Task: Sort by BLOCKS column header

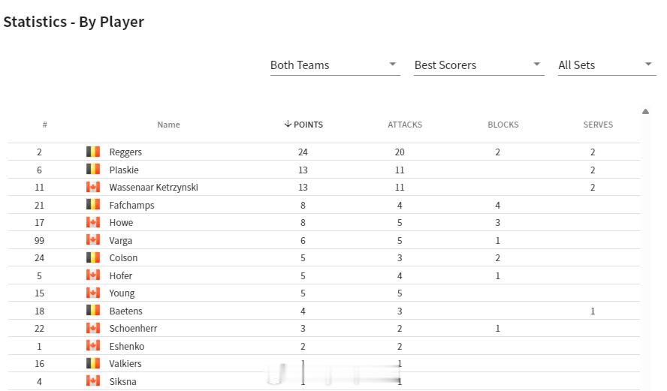Action: [503, 125]
